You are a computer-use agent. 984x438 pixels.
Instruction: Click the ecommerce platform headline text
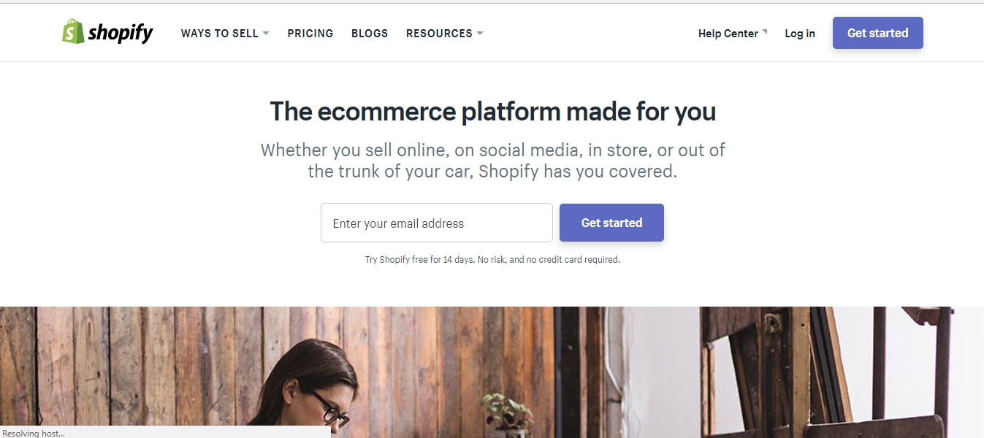pyautogui.click(x=492, y=112)
